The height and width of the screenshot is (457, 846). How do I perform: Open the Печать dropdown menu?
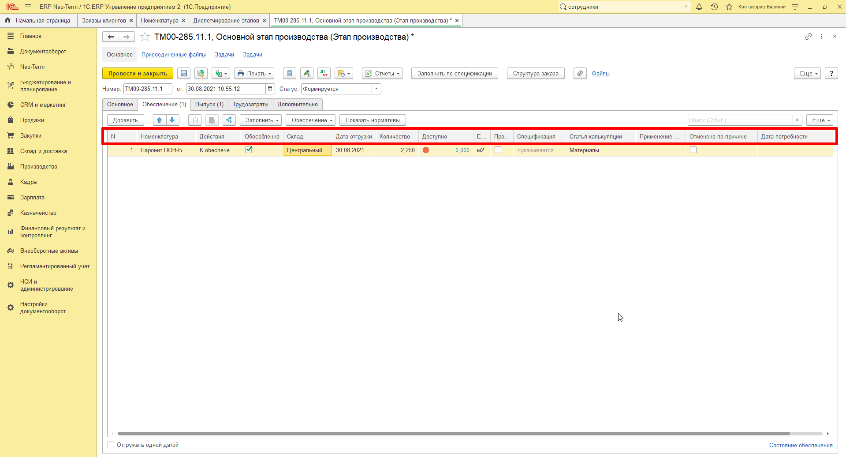254,74
